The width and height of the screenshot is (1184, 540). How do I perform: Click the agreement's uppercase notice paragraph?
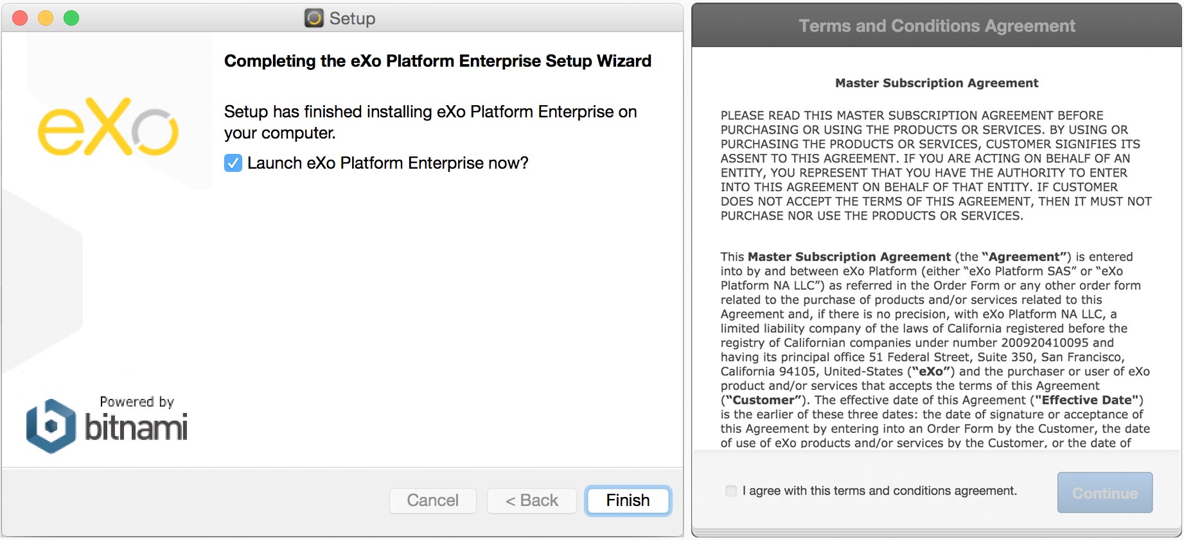click(936, 165)
